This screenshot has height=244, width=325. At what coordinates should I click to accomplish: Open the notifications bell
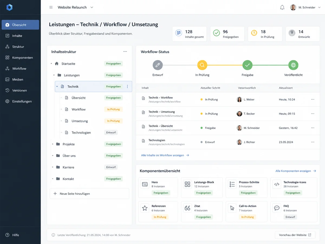click(x=282, y=7)
